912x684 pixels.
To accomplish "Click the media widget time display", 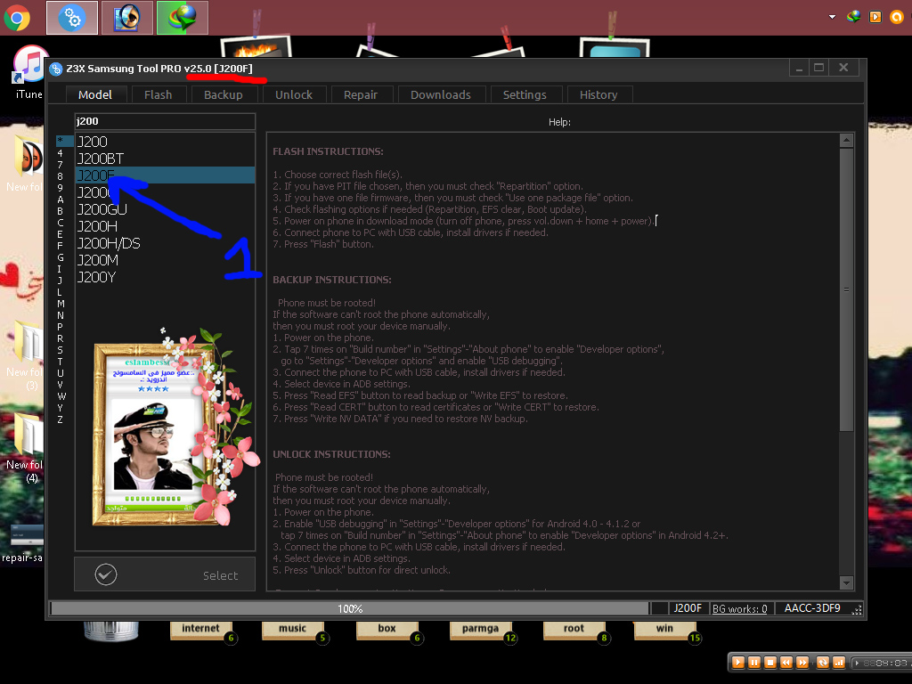I will [882, 663].
